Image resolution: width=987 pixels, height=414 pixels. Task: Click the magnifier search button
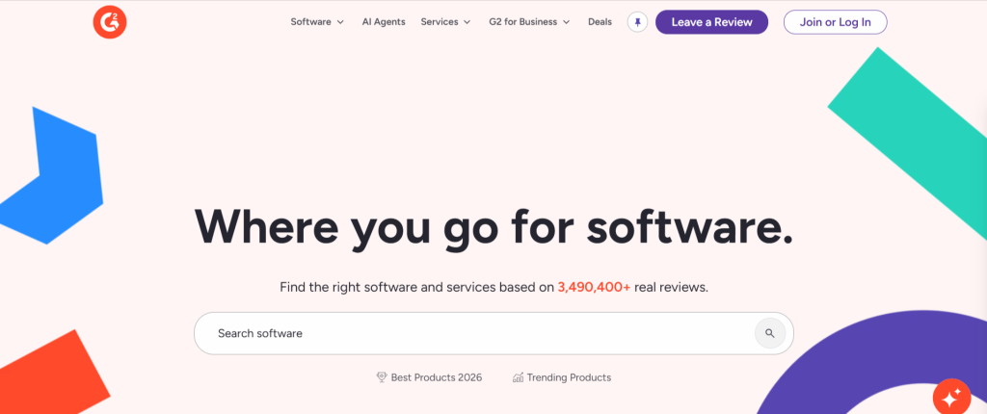pos(770,333)
